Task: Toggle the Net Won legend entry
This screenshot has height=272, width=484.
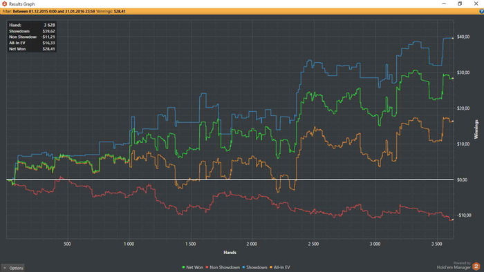Action: [x=193, y=267]
